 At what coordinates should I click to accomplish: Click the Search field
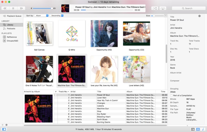[x=190, y=8]
